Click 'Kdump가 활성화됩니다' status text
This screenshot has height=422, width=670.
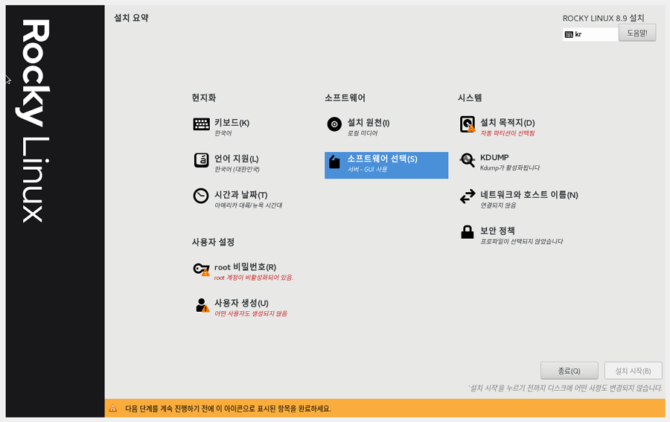[510, 168]
